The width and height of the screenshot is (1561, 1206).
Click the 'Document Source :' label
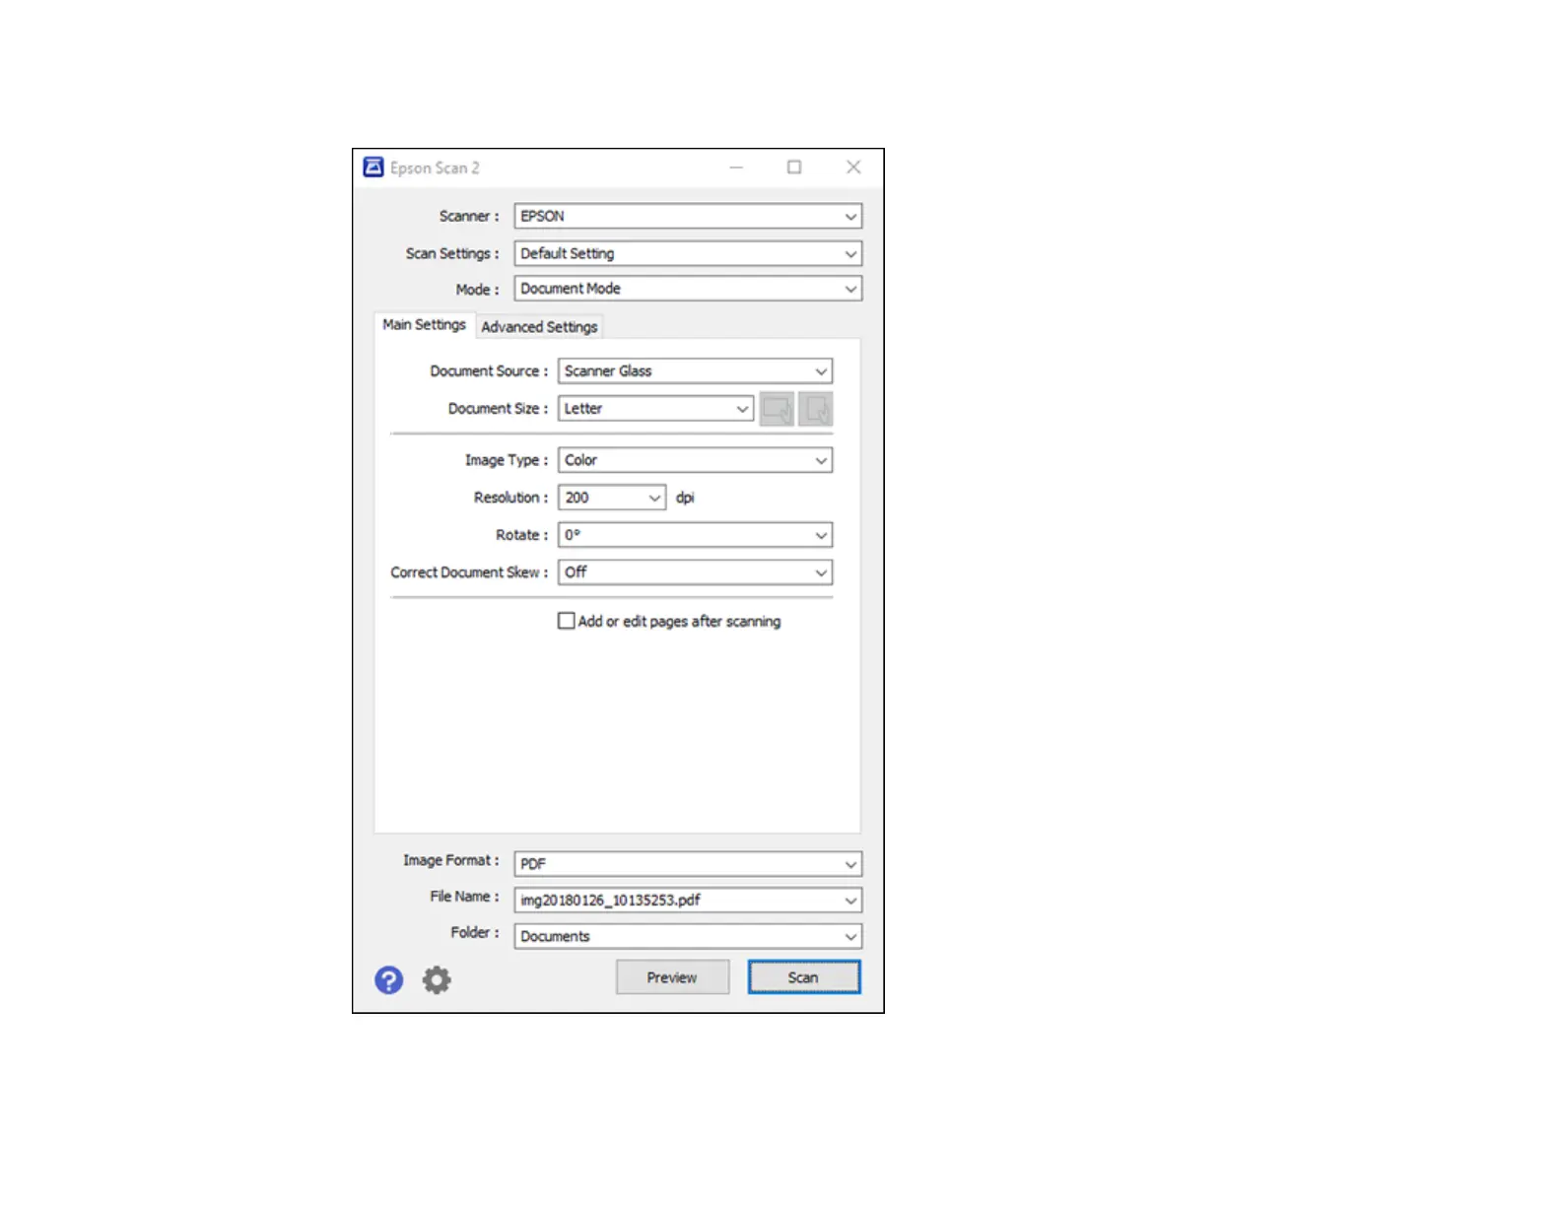pos(489,371)
